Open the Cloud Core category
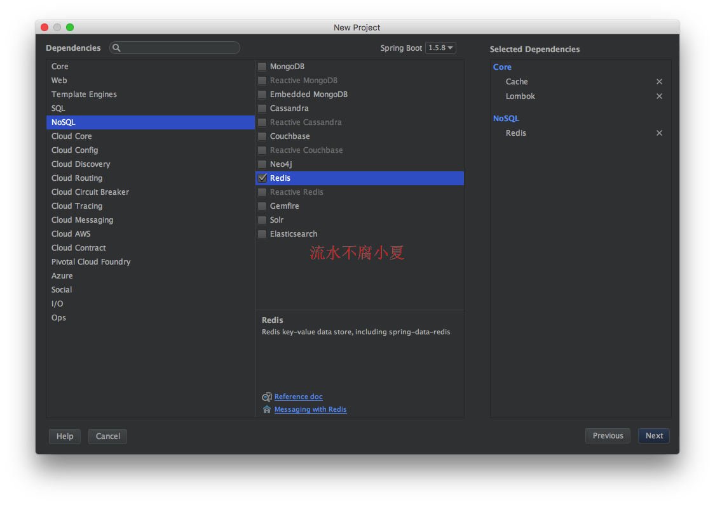Image resolution: width=715 pixels, height=505 pixels. click(x=151, y=136)
